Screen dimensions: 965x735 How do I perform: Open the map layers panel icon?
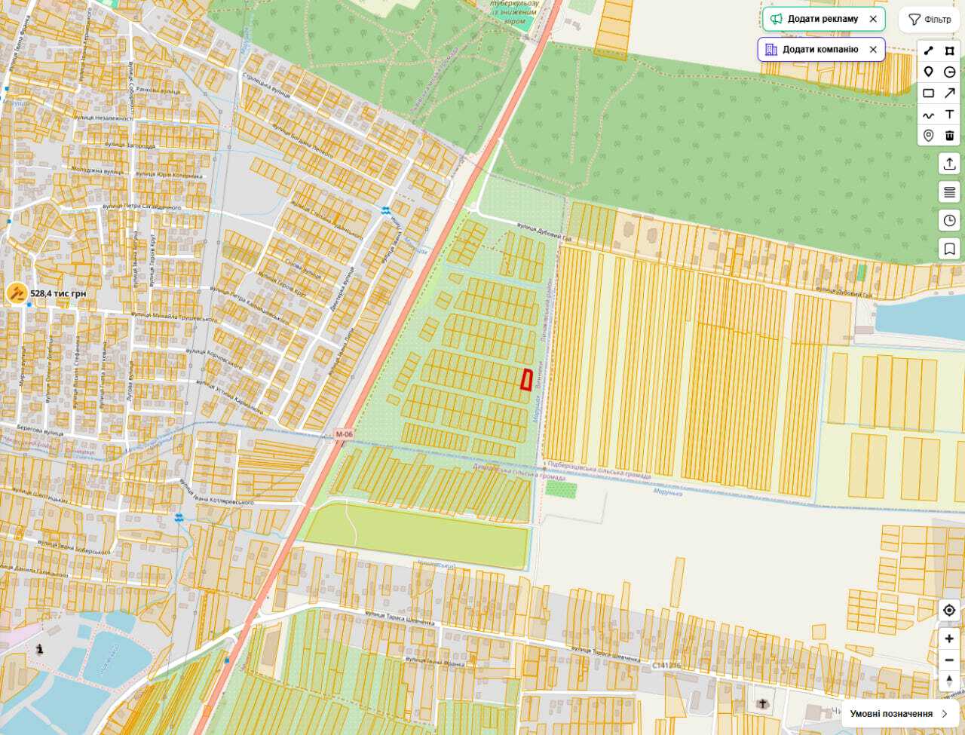[949, 192]
